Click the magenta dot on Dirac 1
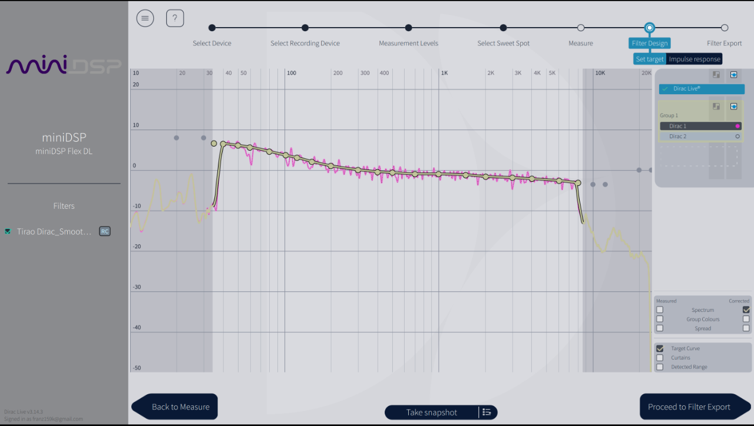Image resolution: width=754 pixels, height=426 pixels. pos(738,126)
